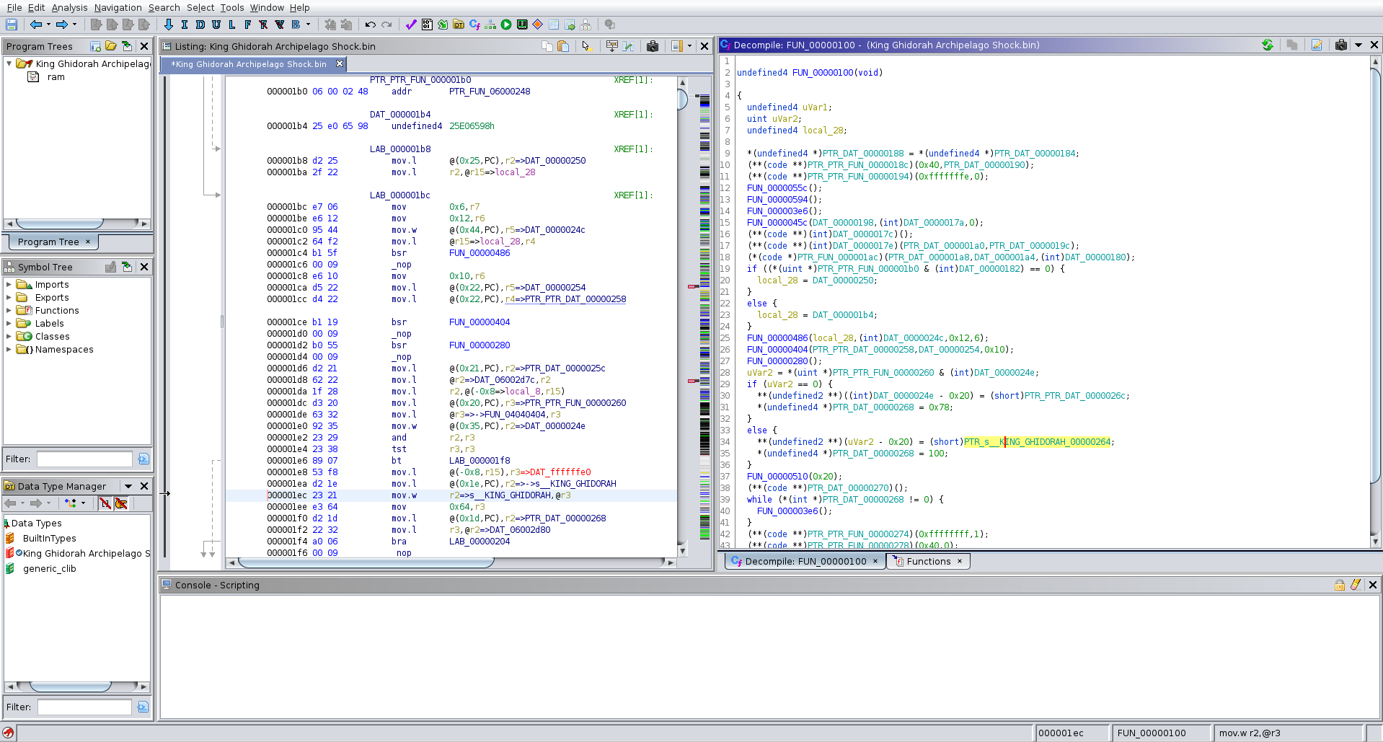Click the Console clear pencil icon
The width and height of the screenshot is (1383, 742).
tap(1356, 585)
